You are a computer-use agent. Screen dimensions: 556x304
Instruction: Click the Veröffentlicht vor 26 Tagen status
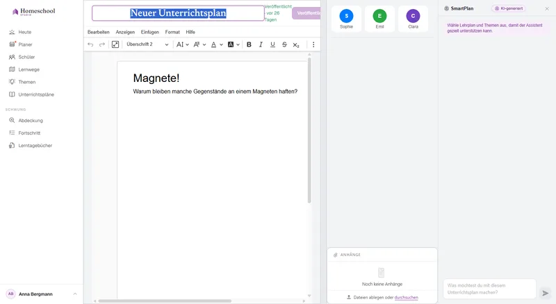coord(278,13)
